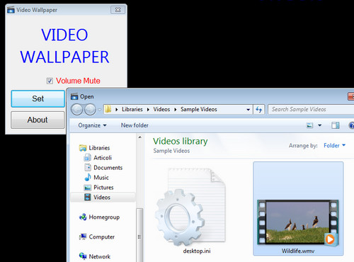The width and height of the screenshot is (354, 262).
Task: Open help with the question mark icon
Action: pos(351,125)
